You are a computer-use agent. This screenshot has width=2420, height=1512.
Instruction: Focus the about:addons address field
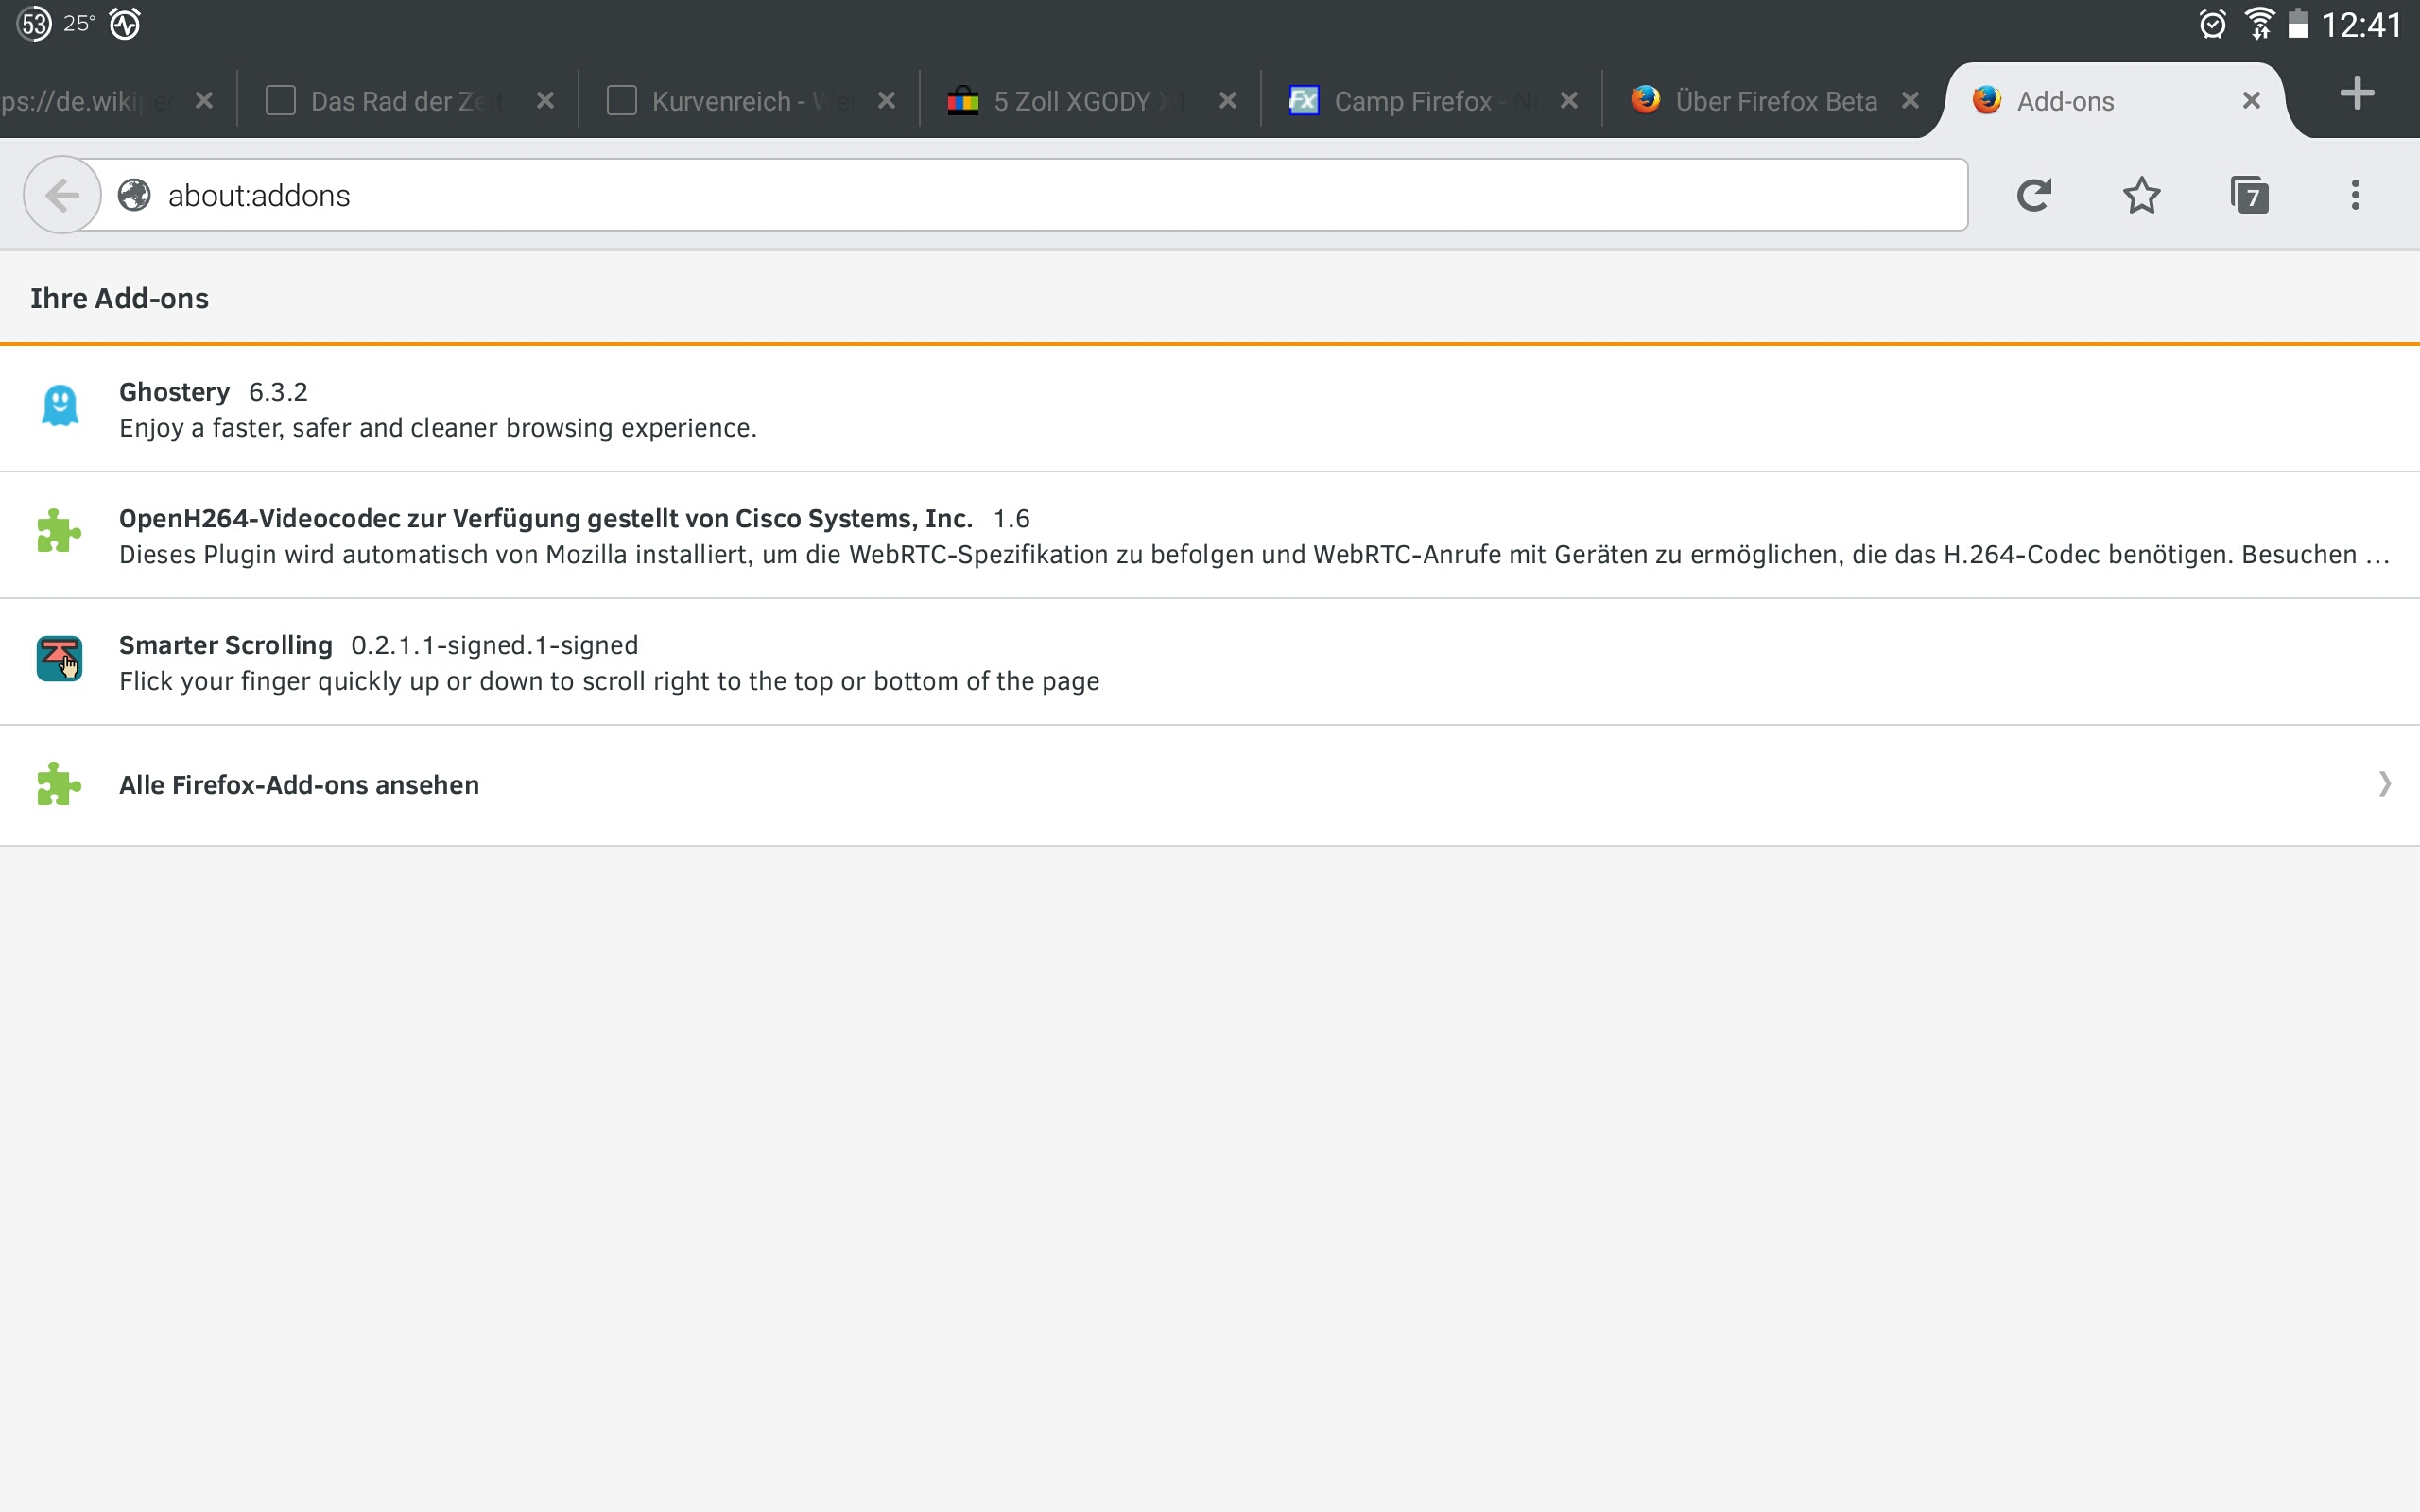[1000, 195]
